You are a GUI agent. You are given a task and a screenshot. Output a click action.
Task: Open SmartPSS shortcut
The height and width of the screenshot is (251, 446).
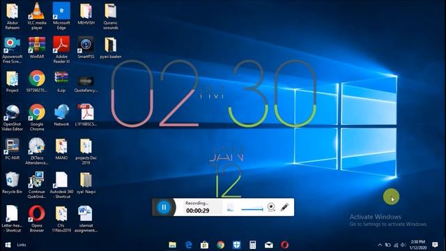pyautogui.click(x=86, y=48)
